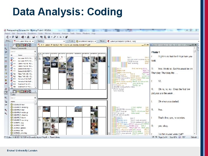Click the magnifier icon in left vertical toolbar
The height and width of the screenshot is (156, 208).
pyautogui.click(x=6, y=49)
